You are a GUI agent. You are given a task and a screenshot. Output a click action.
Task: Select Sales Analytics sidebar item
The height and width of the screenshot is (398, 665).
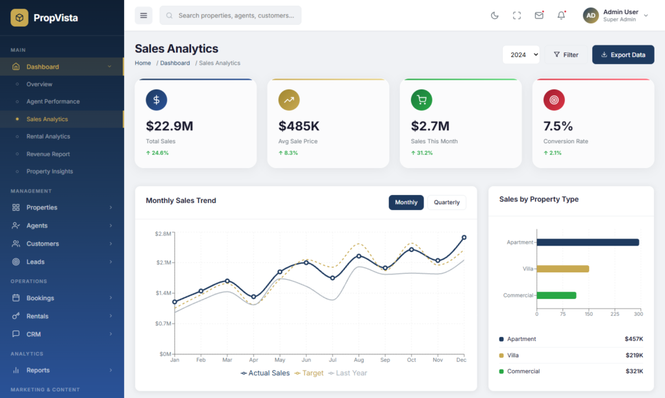pos(62,119)
